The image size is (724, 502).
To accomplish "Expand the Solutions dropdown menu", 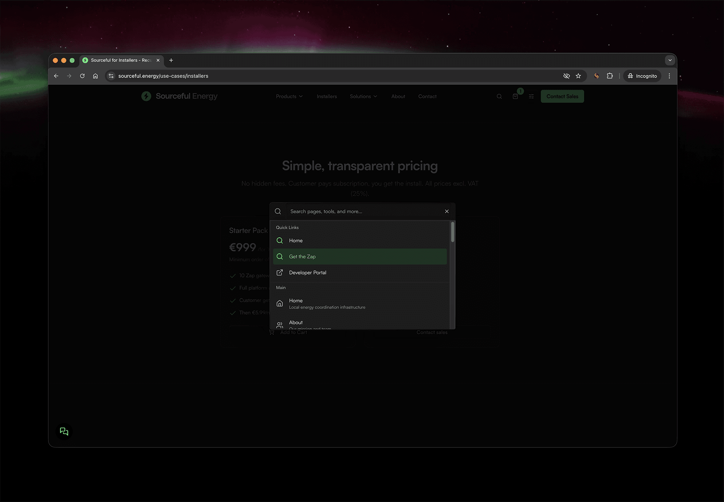I will (363, 96).
